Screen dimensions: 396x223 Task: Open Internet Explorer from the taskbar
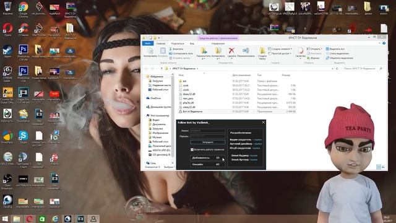[x=55, y=219]
